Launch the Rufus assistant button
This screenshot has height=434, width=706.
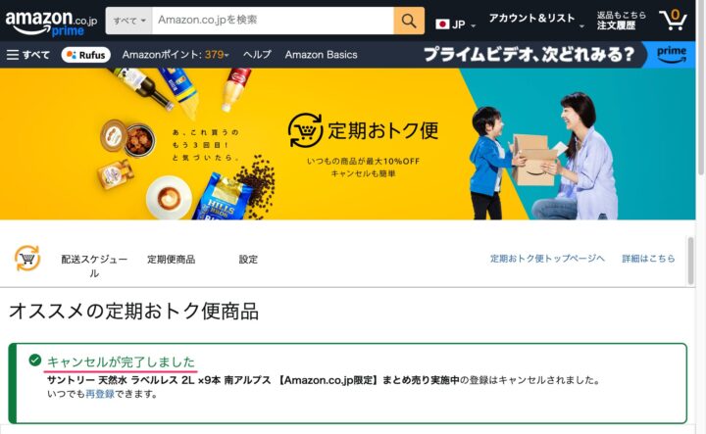[x=86, y=55]
